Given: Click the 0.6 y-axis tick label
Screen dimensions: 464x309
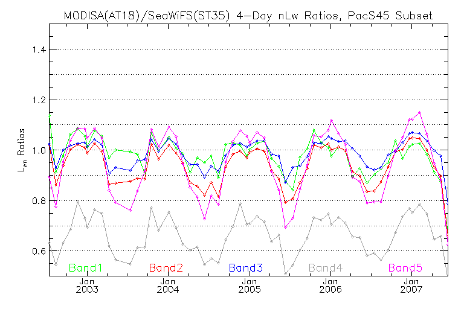Looking at the screenshot, I should [x=39, y=251].
